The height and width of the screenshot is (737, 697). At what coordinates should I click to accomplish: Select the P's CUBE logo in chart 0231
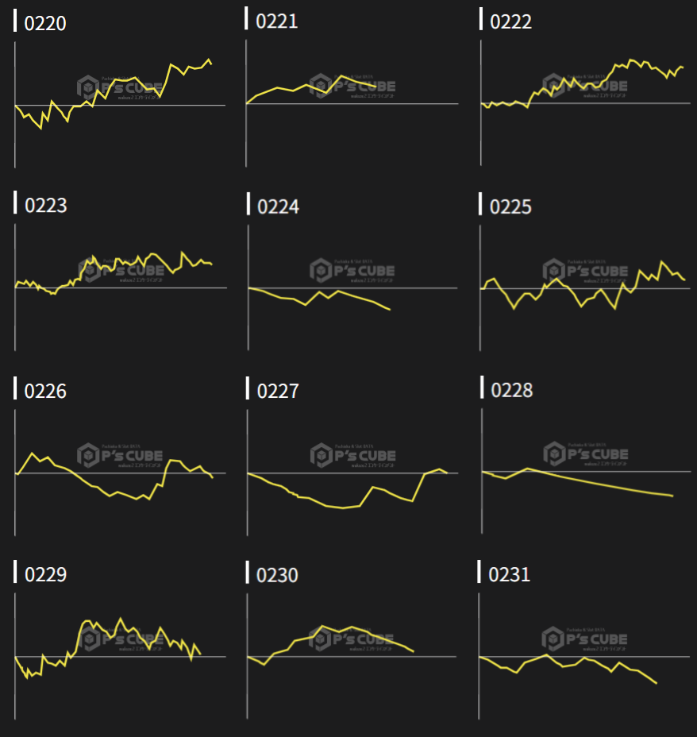click(585, 639)
